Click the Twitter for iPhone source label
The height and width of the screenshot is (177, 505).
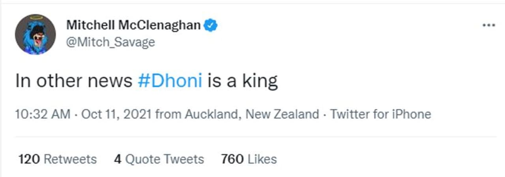380,114
